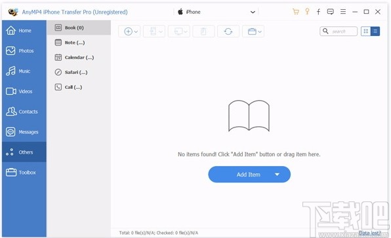Switch to grid view mode
391x238 pixels.
366,31
